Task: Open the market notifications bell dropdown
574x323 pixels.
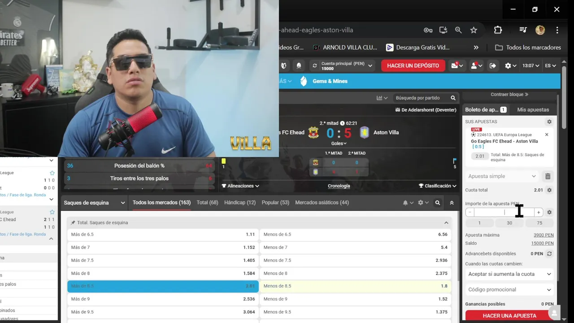Action: tap(408, 203)
